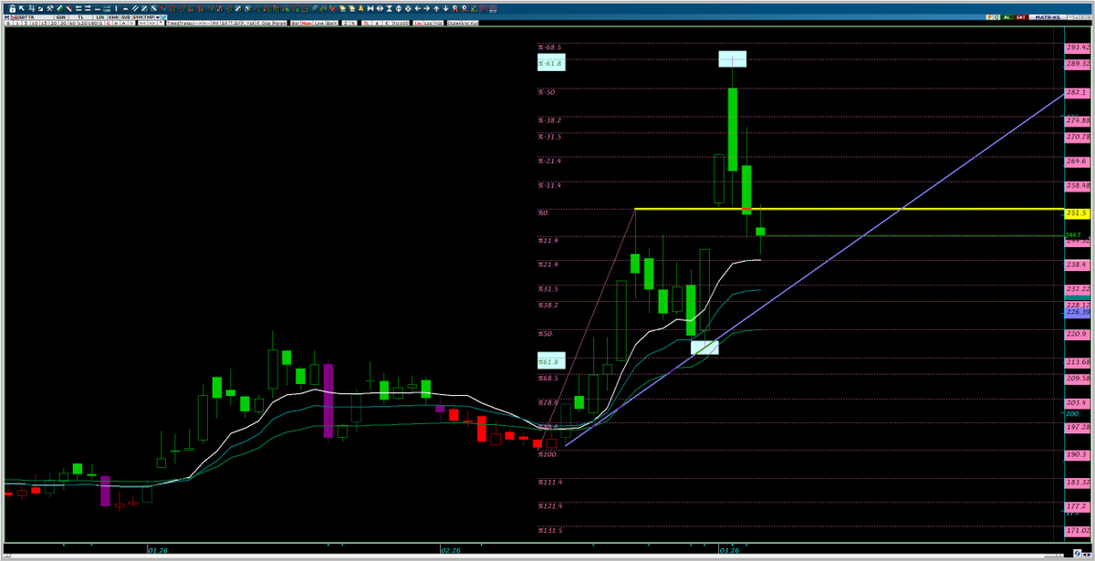Toggle the KHN header option

(x=113, y=17)
